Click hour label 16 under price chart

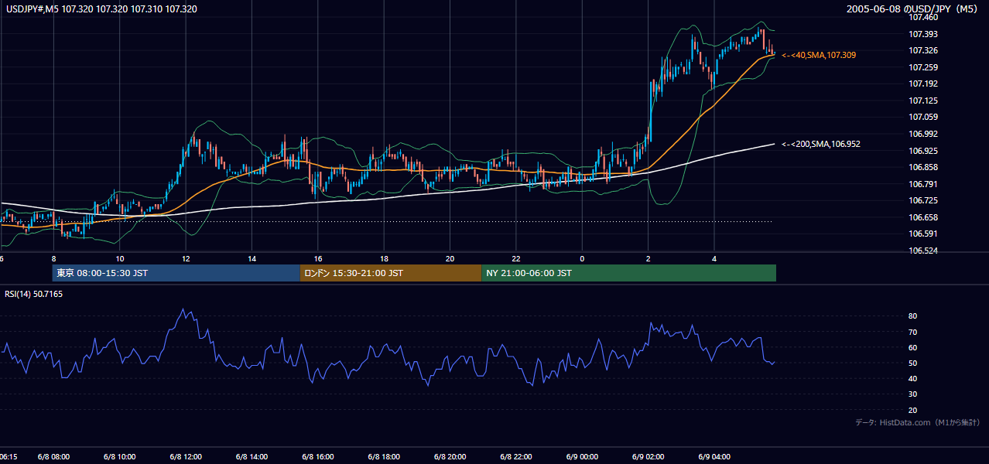tap(318, 258)
